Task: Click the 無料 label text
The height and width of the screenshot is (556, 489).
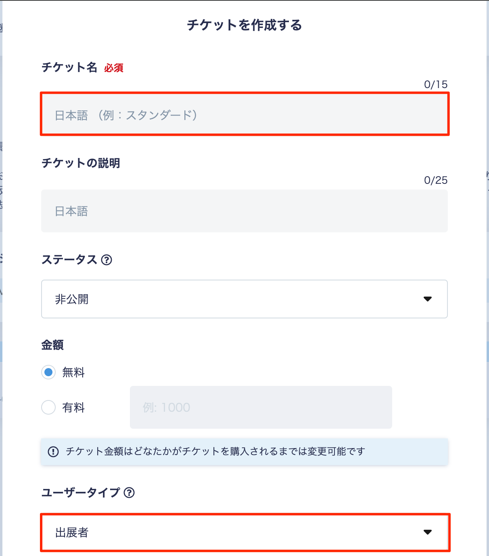Action: tap(73, 372)
